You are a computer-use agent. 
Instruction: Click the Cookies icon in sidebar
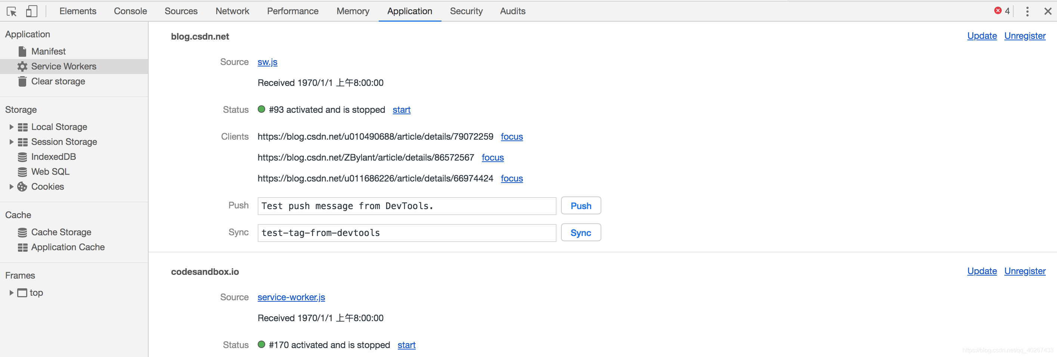pyautogui.click(x=22, y=187)
